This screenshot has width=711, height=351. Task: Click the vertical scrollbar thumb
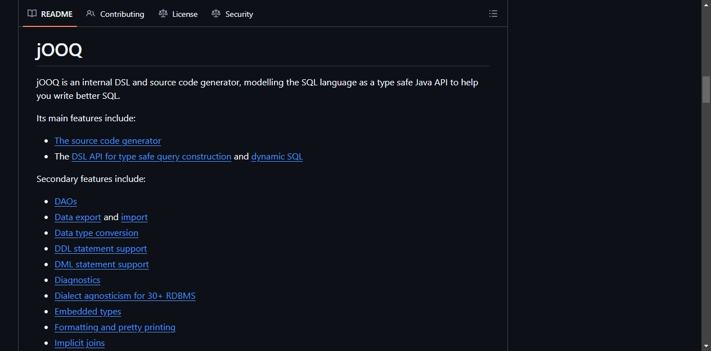(x=706, y=89)
